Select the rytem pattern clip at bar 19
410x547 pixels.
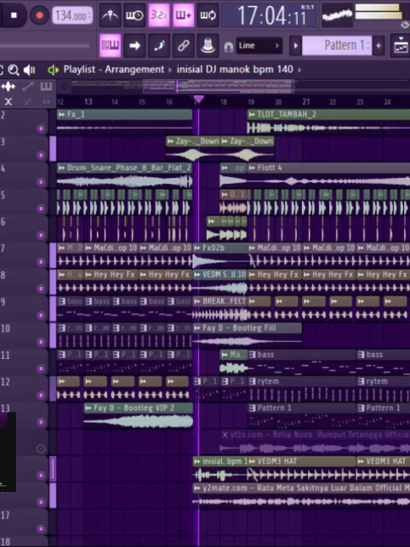(301, 389)
